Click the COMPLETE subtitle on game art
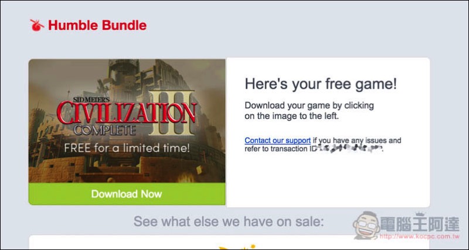 (104, 130)
